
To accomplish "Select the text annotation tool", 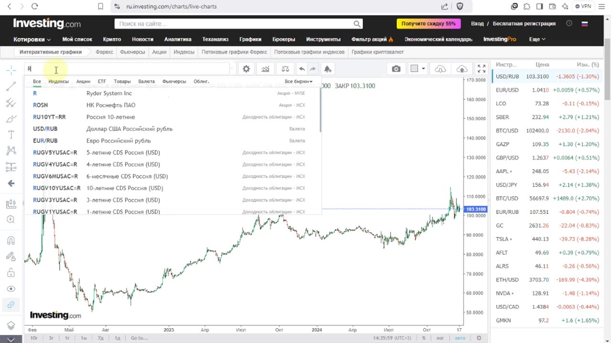I will pyautogui.click(x=11, y=135).
